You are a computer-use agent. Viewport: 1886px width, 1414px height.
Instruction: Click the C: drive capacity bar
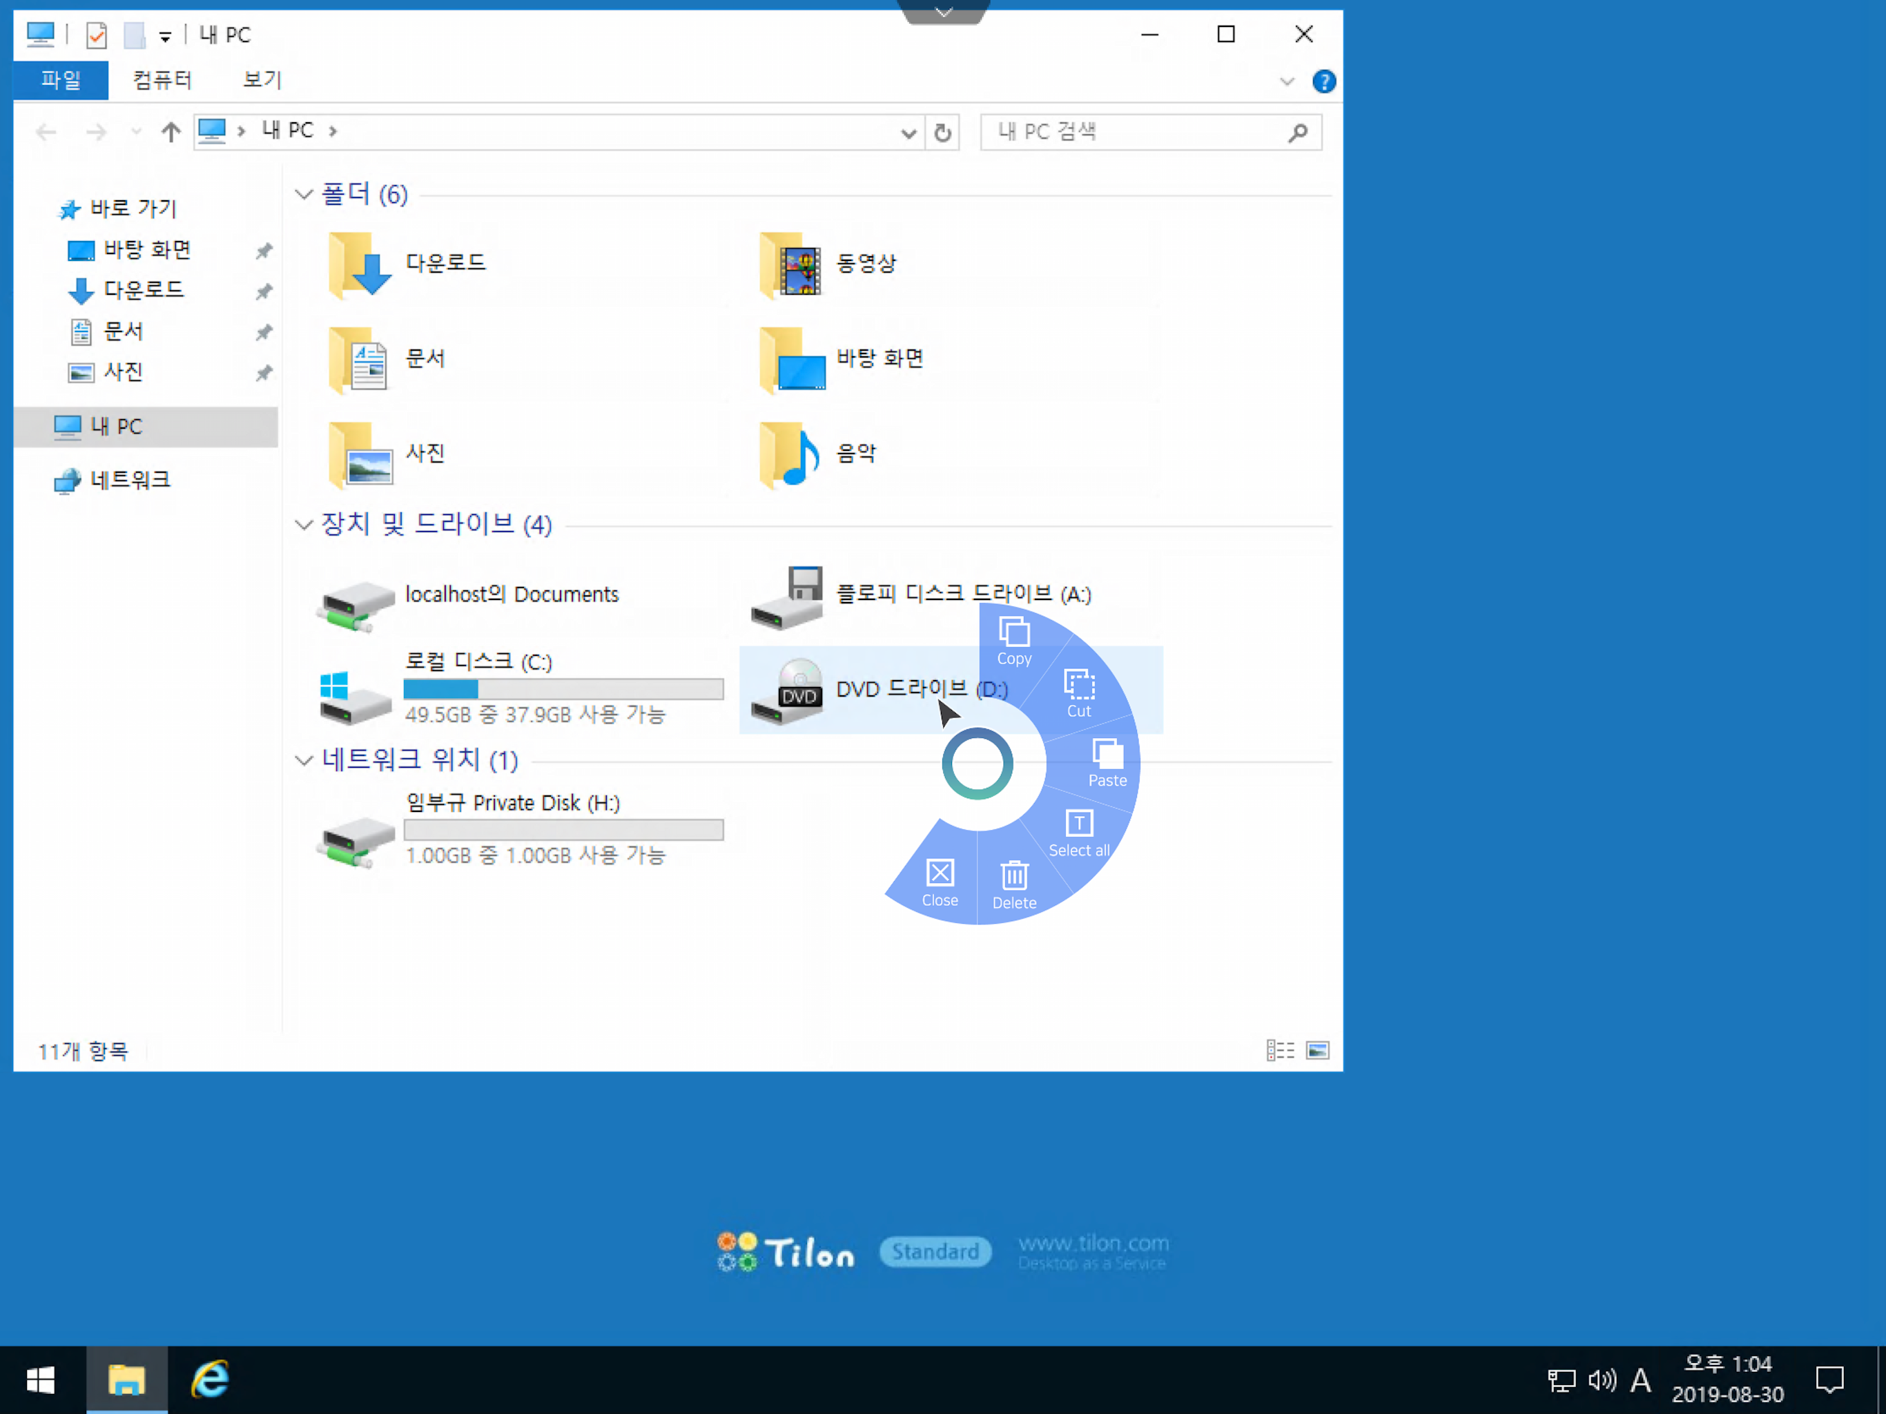point(563,689)
